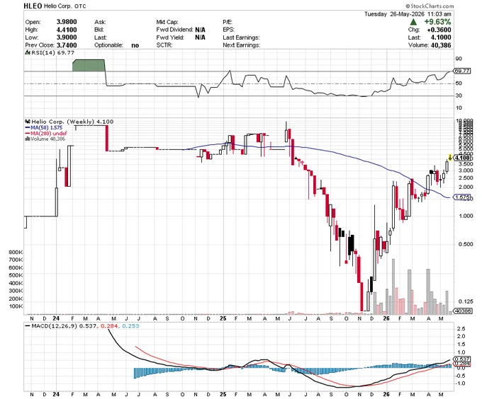Click the Volume 40,386 legend text

click(x=47, y=139)
